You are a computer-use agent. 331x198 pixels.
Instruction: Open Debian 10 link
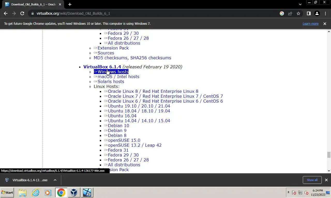point(117,126)
